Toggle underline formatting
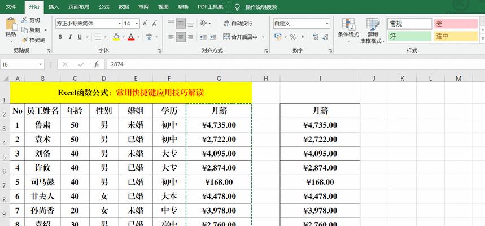This screenshot has height=226, width=485. (x=80, y=37)
